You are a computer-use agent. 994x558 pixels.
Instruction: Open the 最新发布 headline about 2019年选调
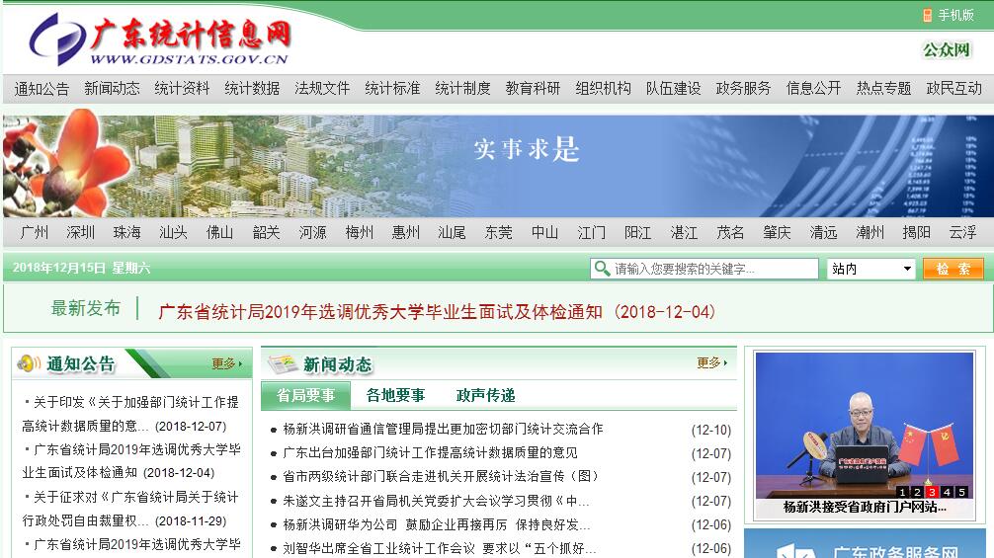(x=437, y=312)
